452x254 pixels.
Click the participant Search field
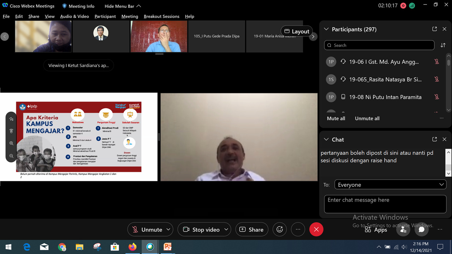tap(379, 45)
